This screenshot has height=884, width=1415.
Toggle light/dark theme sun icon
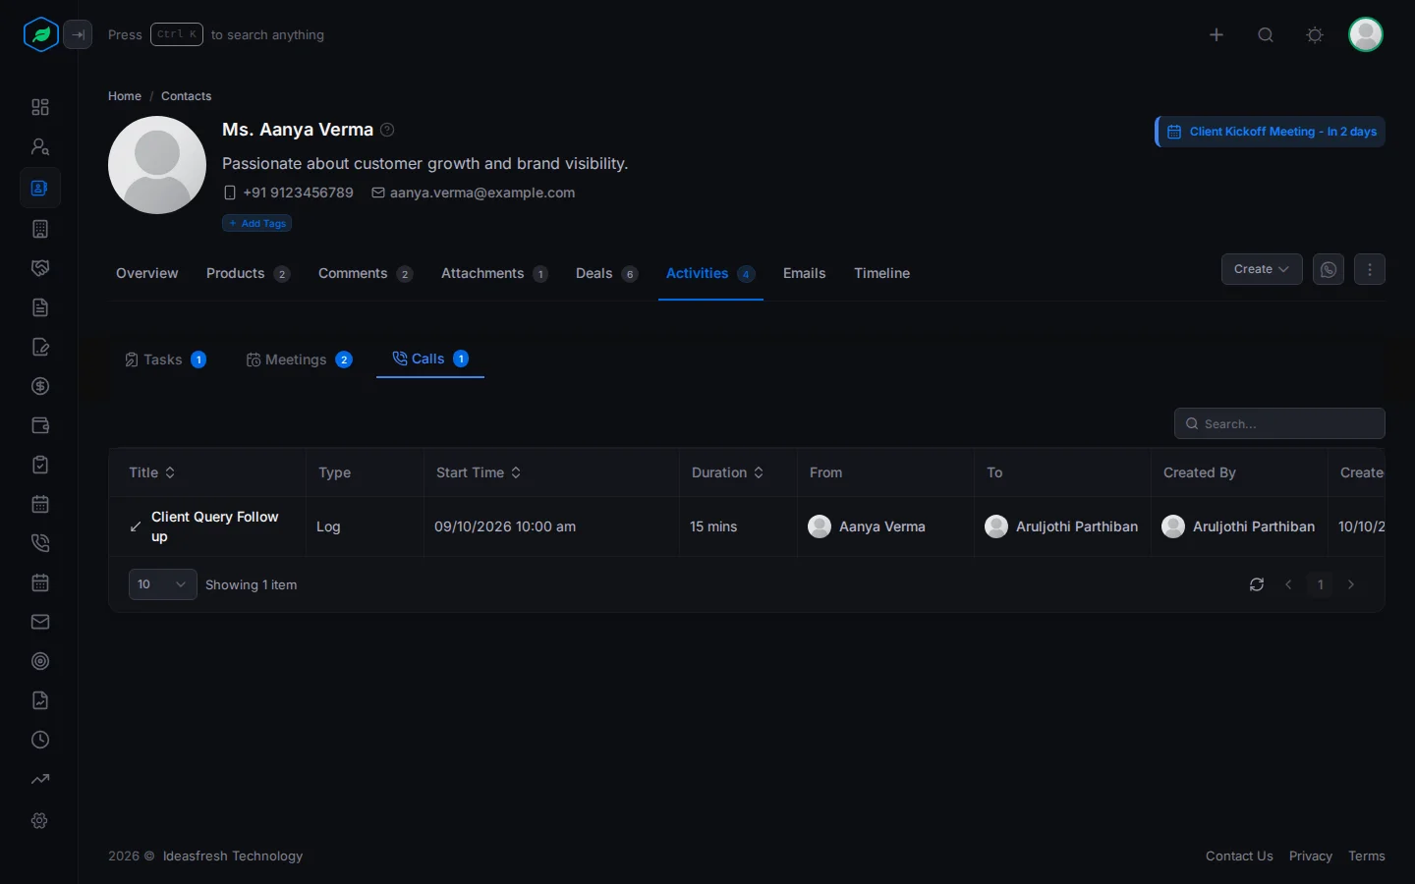[1315, 34]
